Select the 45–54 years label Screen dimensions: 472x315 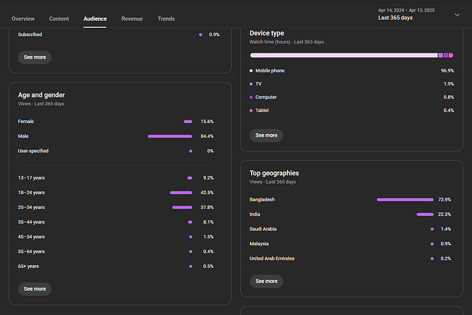(x=31, y=237)
